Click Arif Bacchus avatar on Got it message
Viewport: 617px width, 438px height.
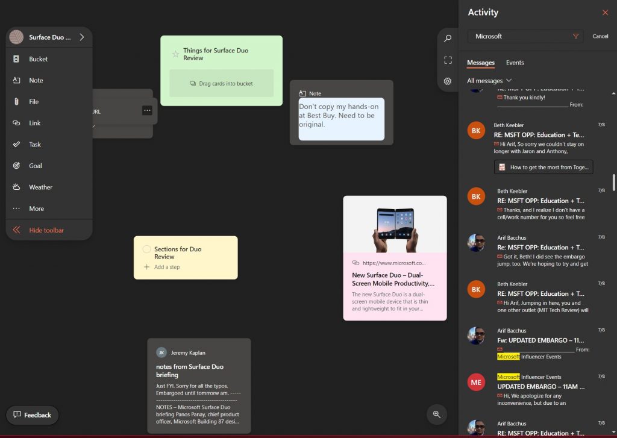click(x=476, y=243)
